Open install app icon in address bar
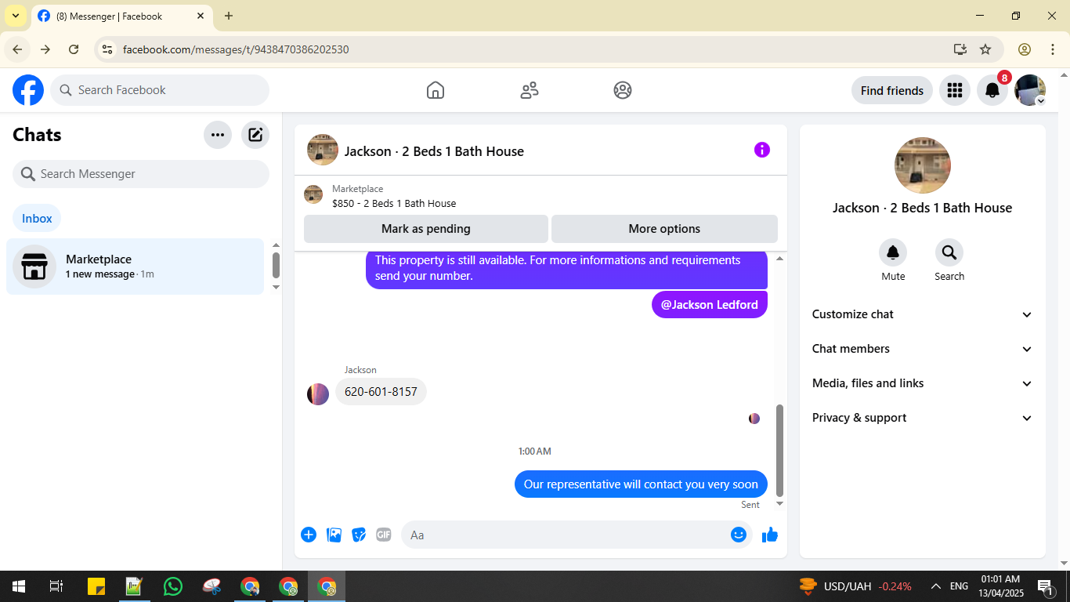This screenshot has width=1070, height=602. (x=960, y=49)
